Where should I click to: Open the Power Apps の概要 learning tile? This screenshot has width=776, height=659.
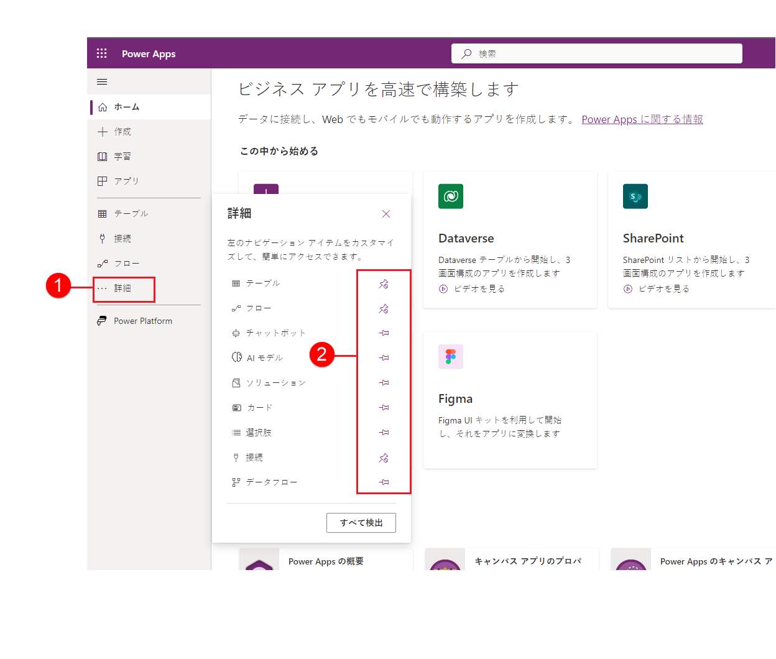click(326, 560)
